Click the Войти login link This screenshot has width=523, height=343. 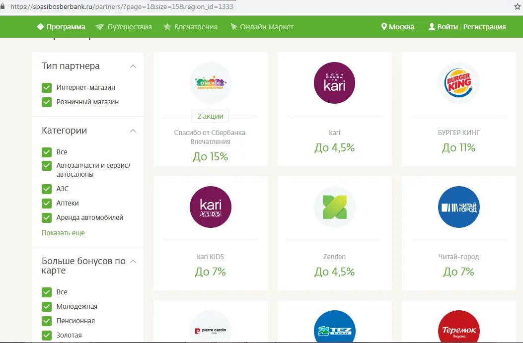tap(448, 27)
